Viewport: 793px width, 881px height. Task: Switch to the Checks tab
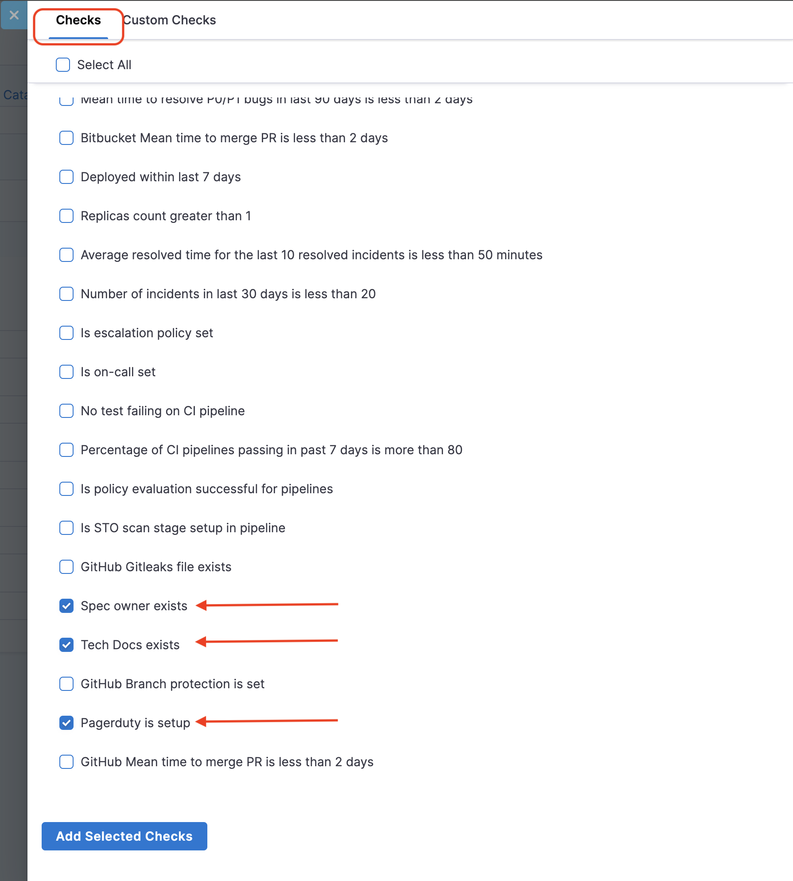point(78,20)
